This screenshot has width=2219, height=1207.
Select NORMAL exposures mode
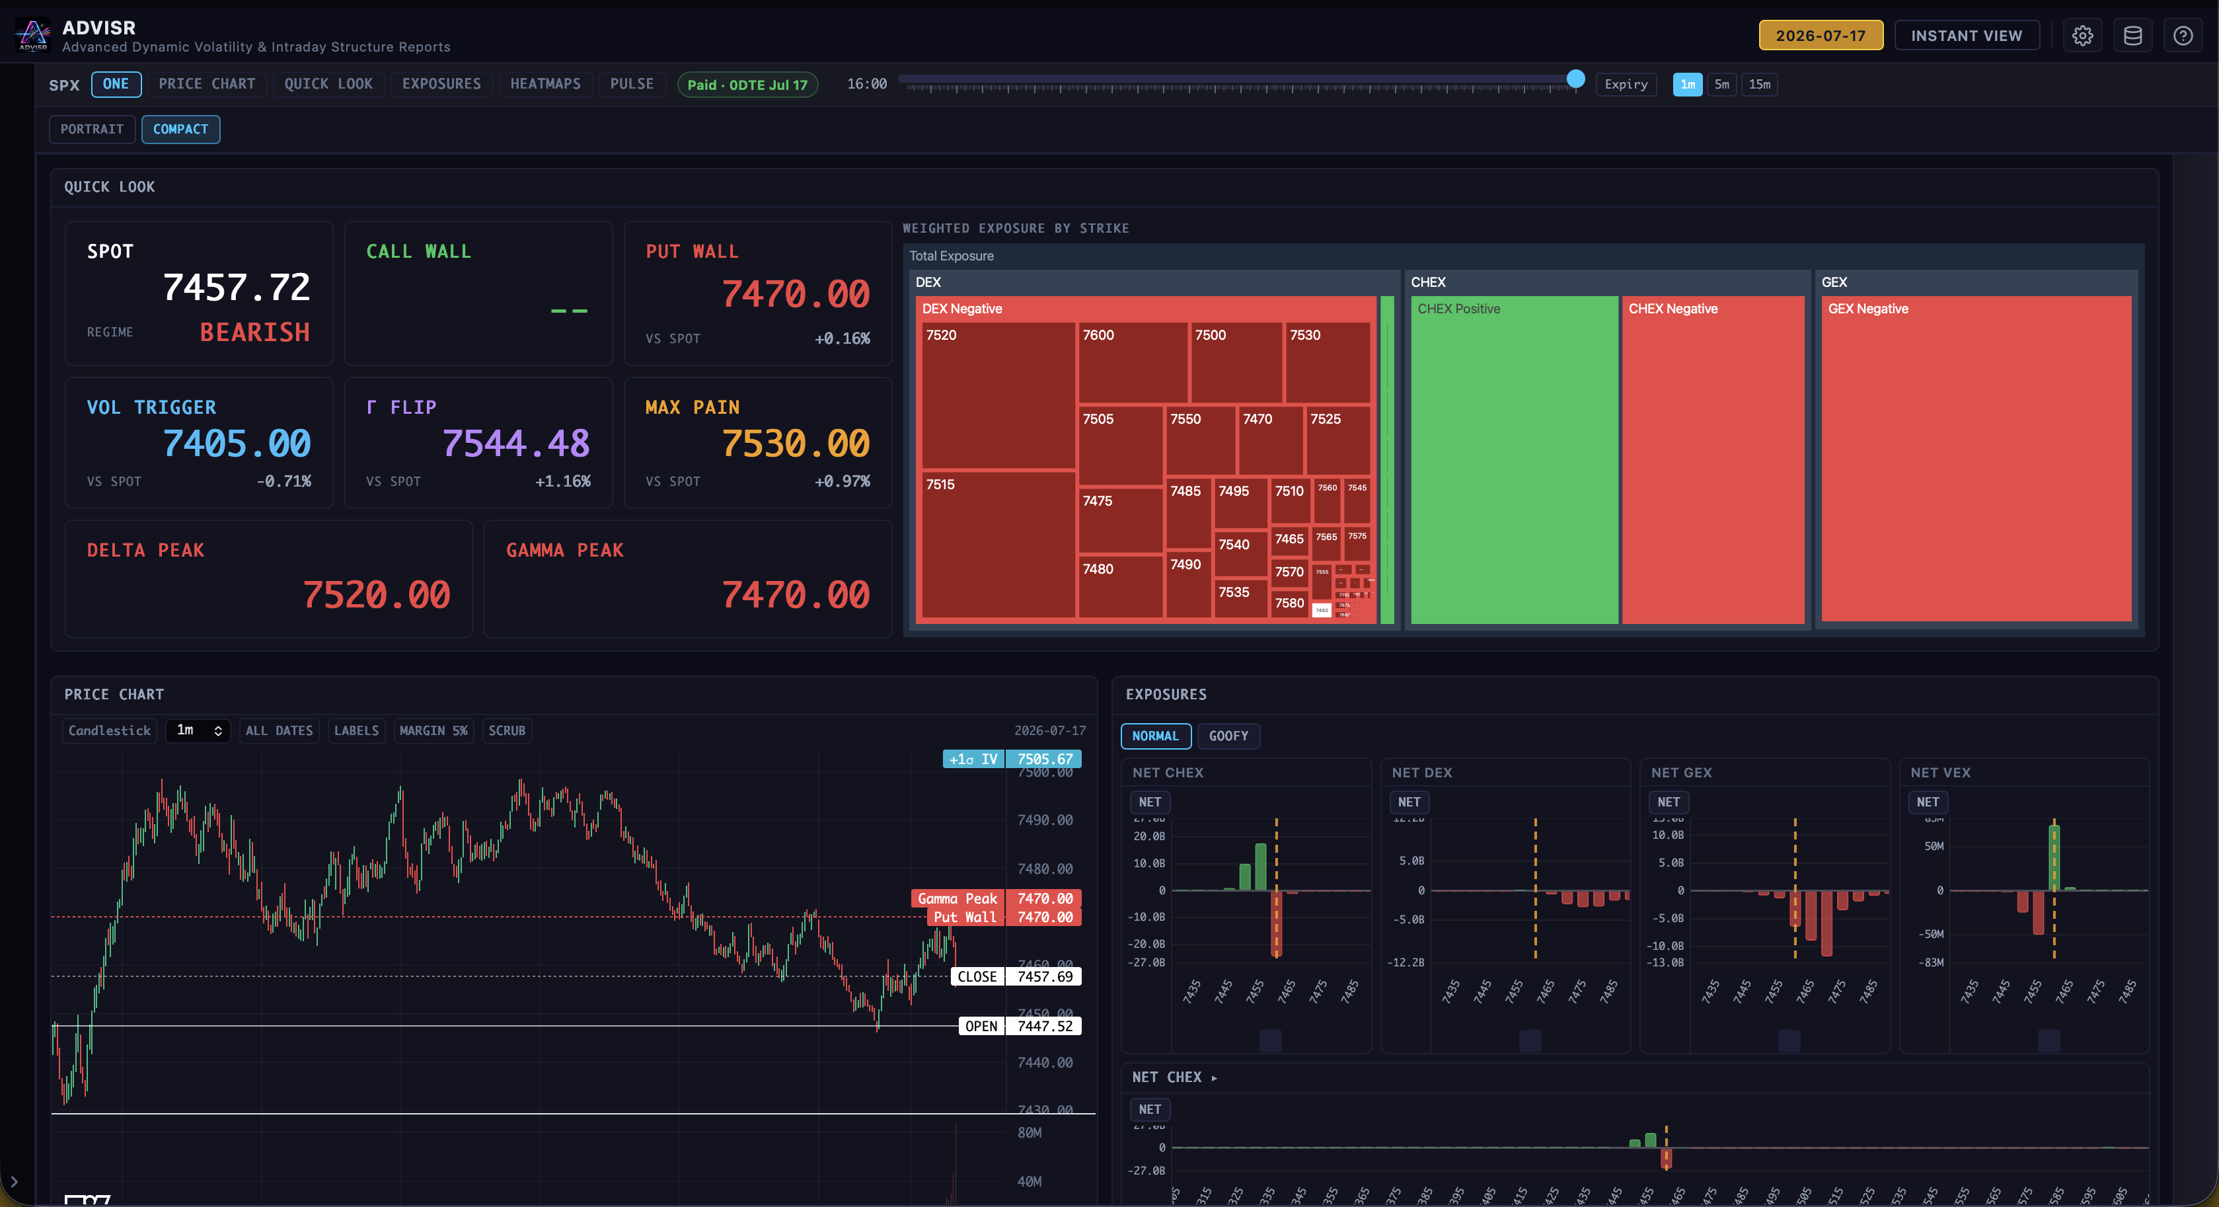(1155, 736)
